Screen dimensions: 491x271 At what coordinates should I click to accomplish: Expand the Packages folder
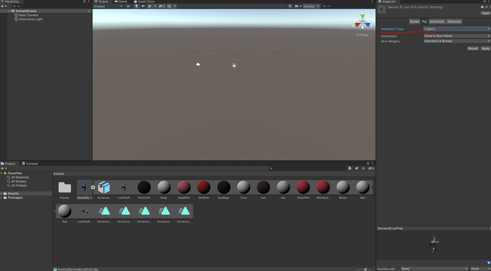[x=2, y=198]
